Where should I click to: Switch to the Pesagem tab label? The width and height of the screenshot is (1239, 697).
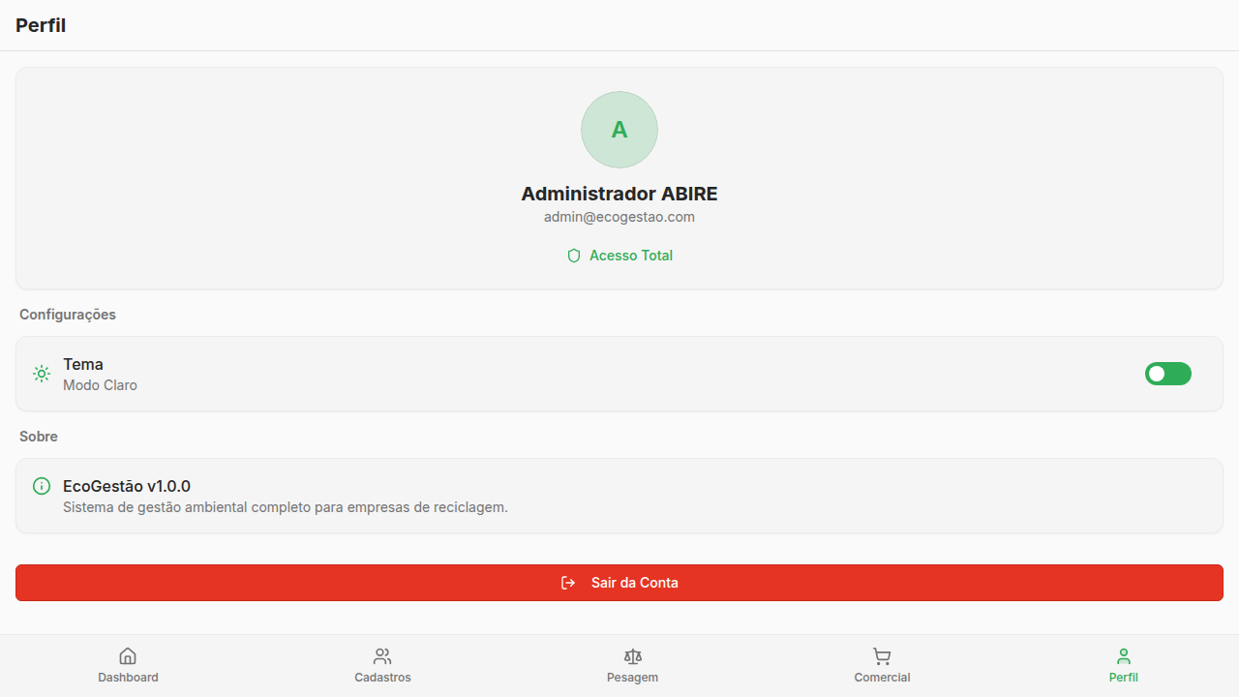tap(633, 678)
